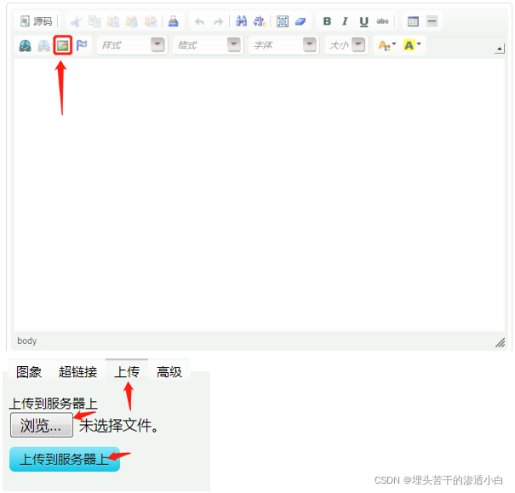Open Find with the binoculars icon
Screen dimensions: 515x493
click(242, 21)
